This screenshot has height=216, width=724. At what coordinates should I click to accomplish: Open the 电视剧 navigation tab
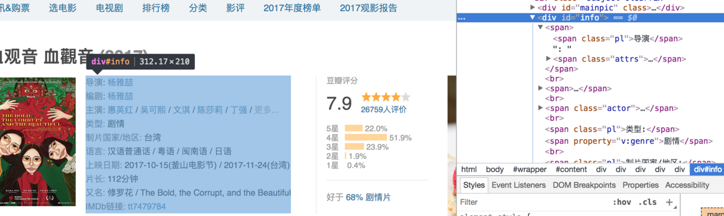coord(109,8)
